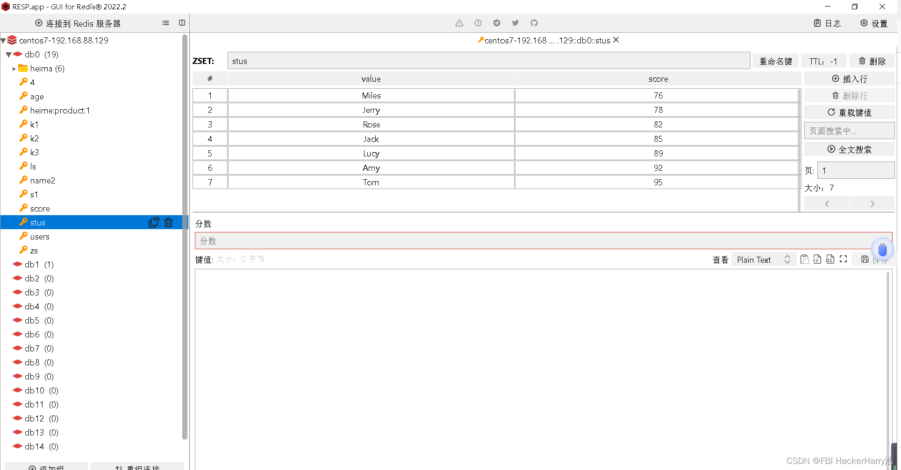Expand the heima folder
This screenshot has height=470, width=901.
click(14, 69)
